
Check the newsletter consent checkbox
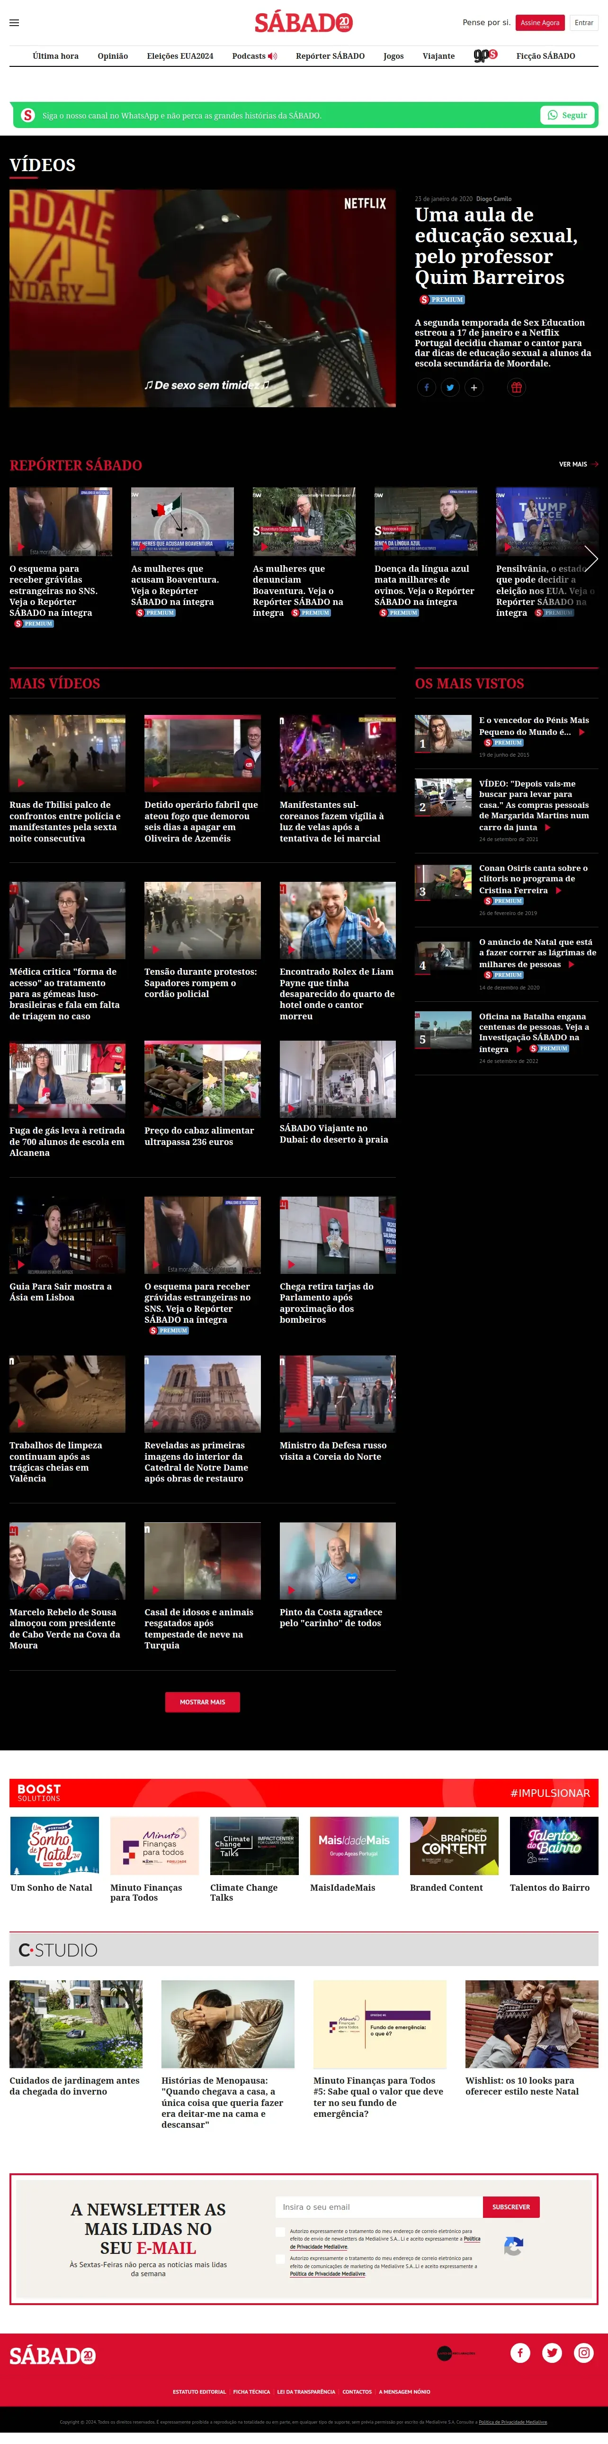coord(279,2232)
